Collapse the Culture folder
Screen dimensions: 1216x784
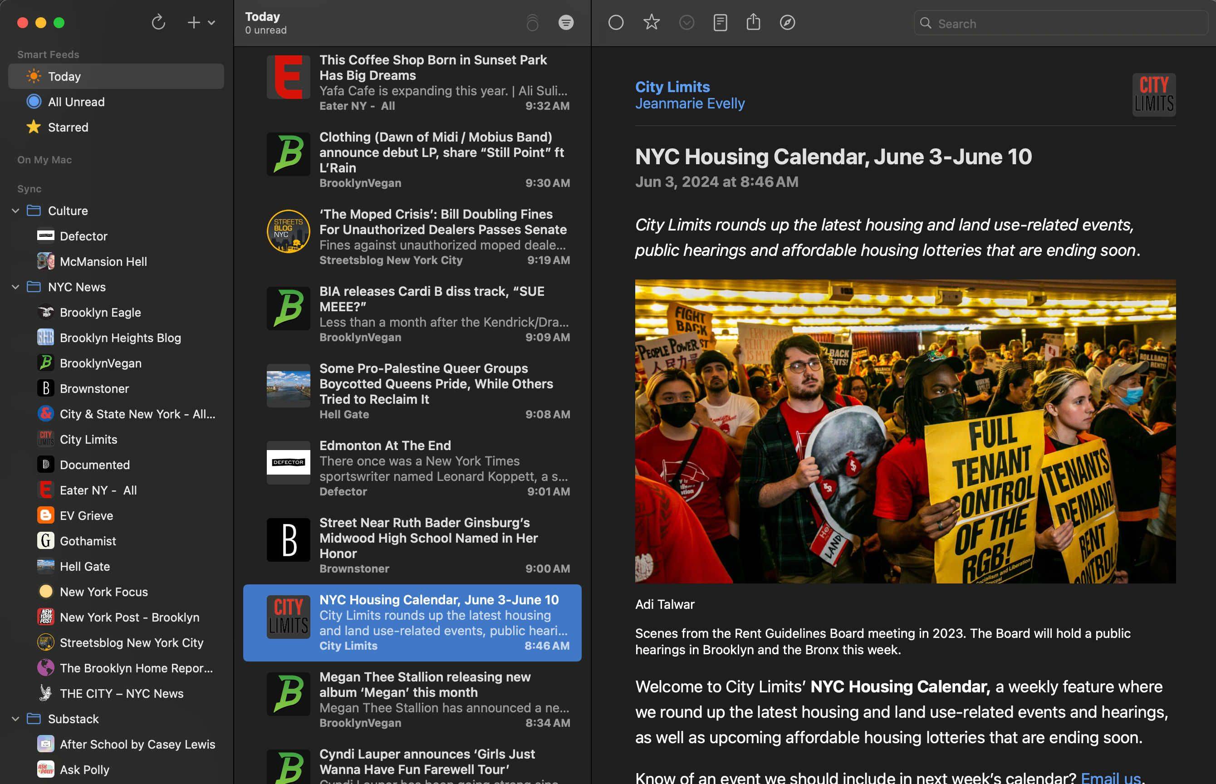click(x=15, y=211)
